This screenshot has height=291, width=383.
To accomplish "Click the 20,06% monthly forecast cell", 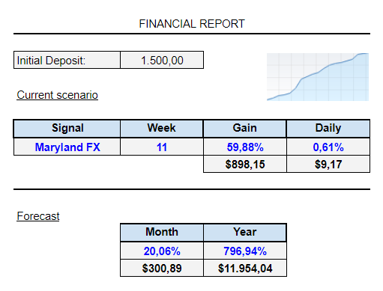I will pyautogui.click(x=162, y=251).
